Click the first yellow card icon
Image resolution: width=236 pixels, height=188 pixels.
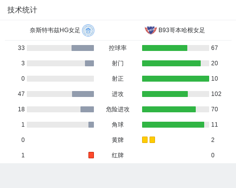145,140
